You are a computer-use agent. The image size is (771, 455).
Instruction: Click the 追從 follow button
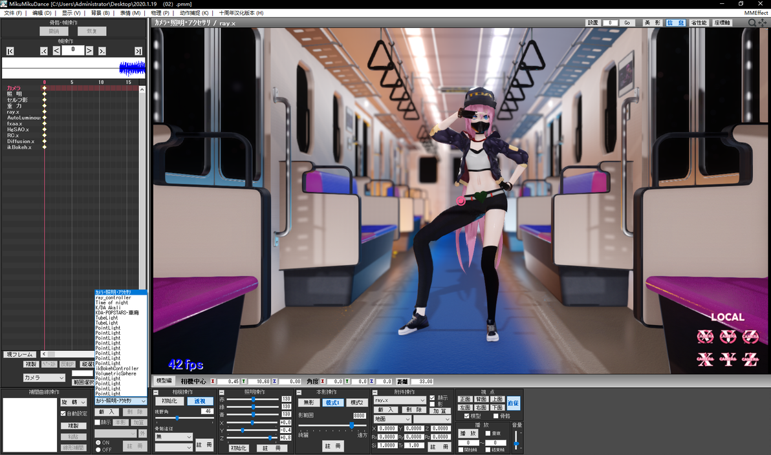tap(513, 403)
